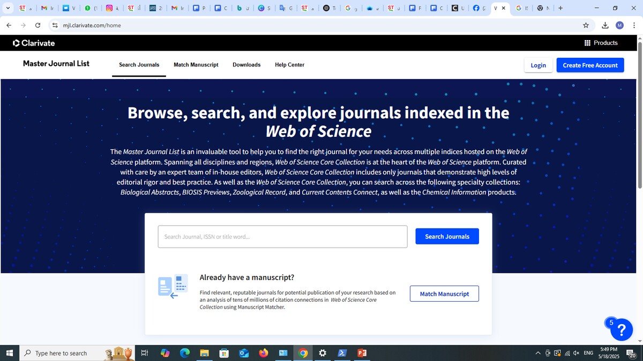View site information icon in address bar
Image resolution: width=643 pixels, height=361 pixels.
point(55,25)
